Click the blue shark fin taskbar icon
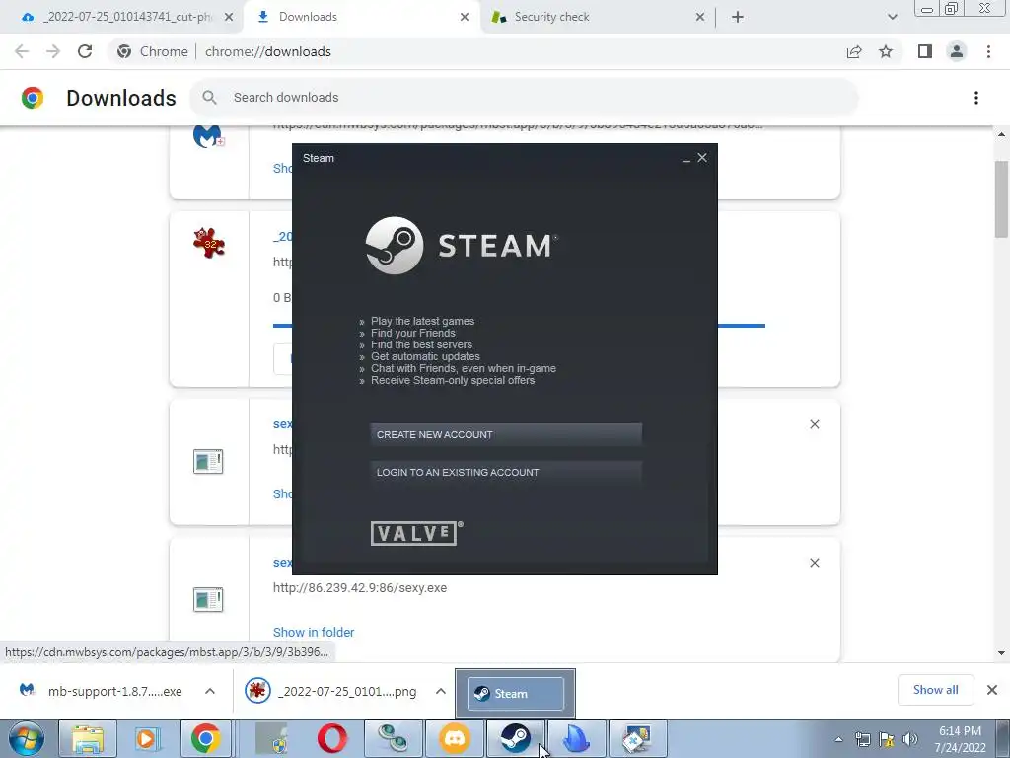1010x758 pixels. tap(576, 738)
